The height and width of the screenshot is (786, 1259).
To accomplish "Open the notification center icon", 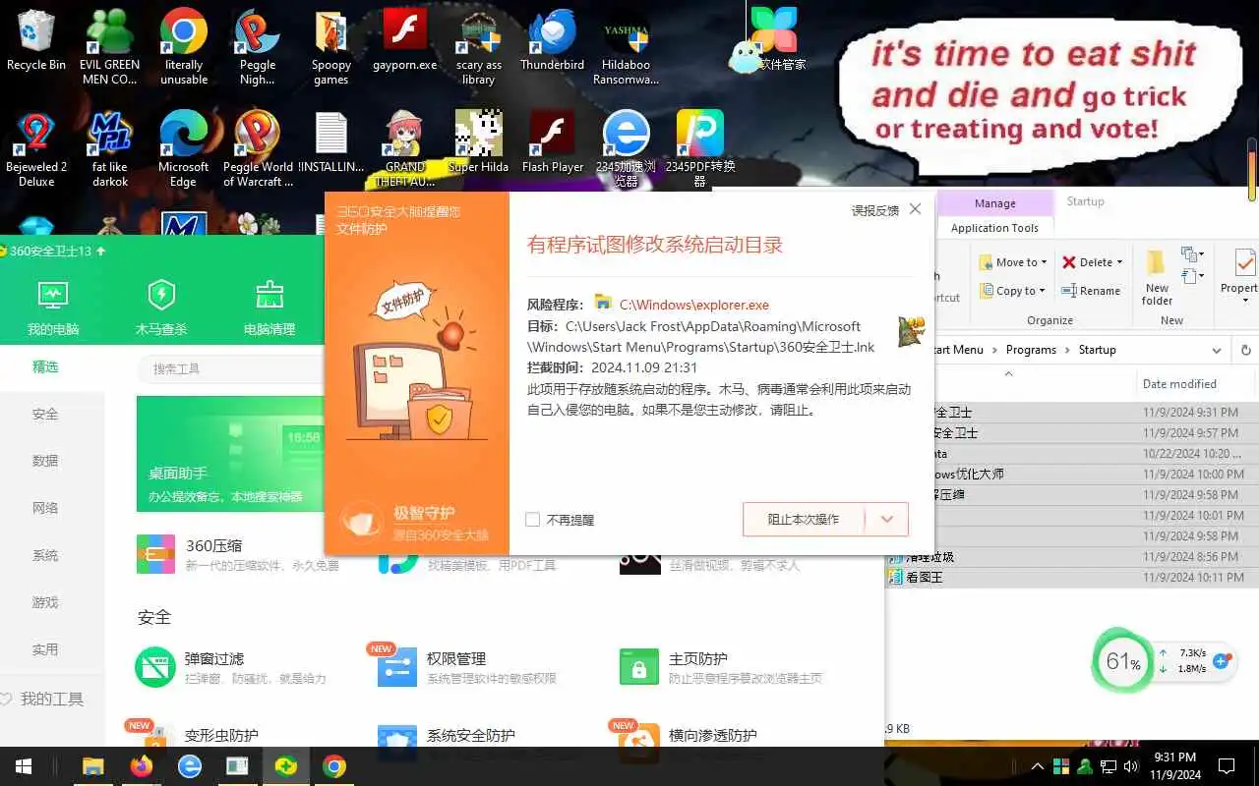I will (1227, 766).
